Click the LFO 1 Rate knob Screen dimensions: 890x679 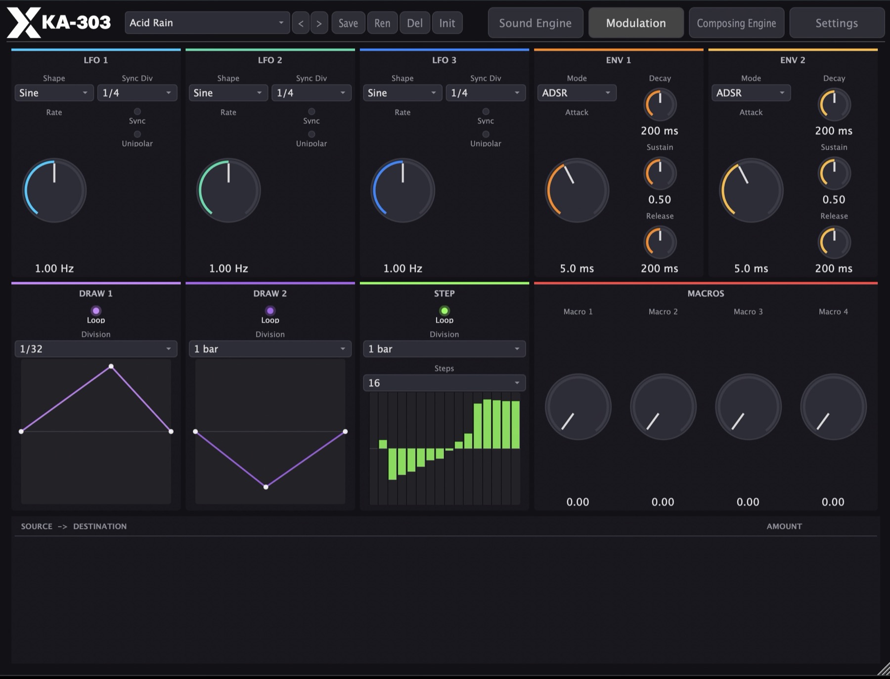tap(54, 190)
